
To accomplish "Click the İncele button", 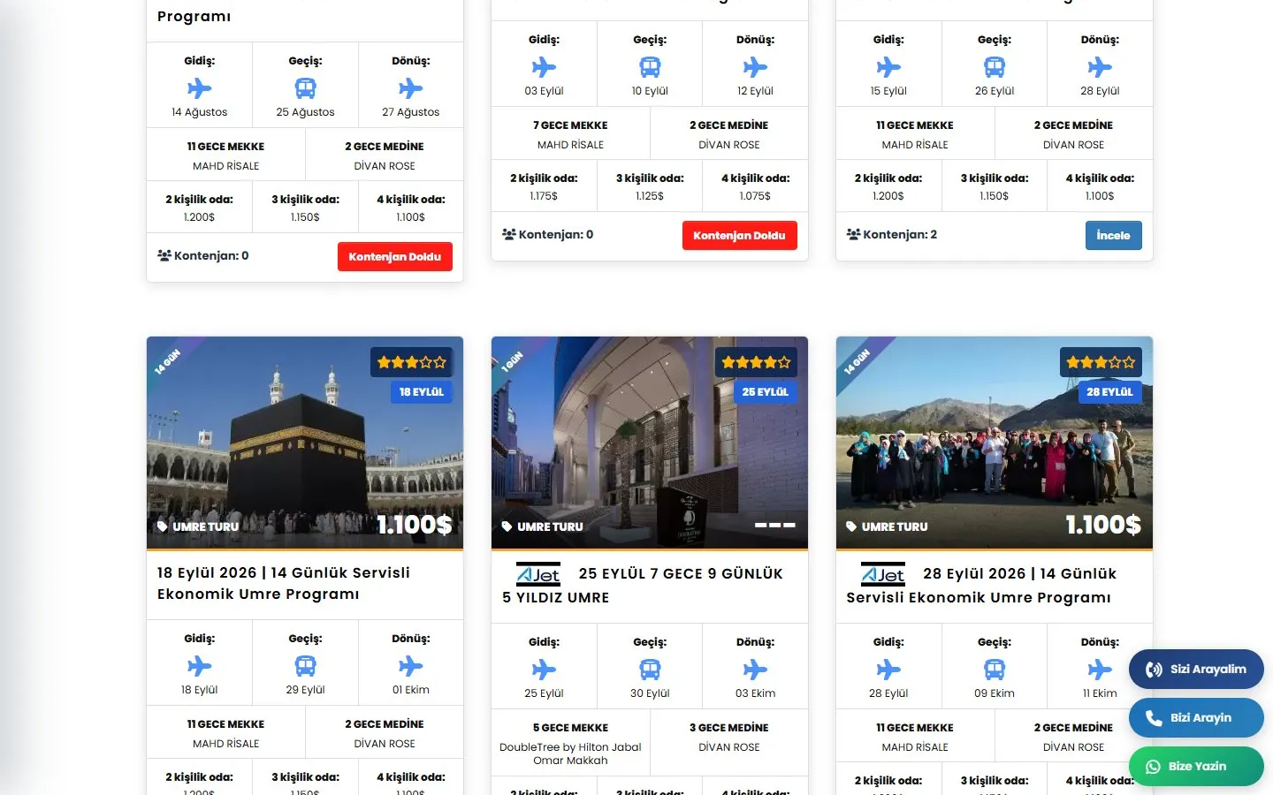I will point(1114,235).
